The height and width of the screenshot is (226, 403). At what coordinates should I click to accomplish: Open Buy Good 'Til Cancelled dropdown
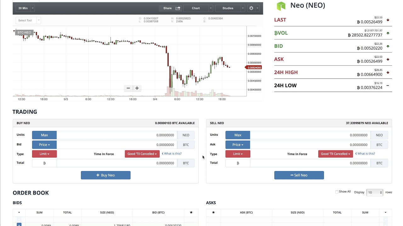coord(142,154)
